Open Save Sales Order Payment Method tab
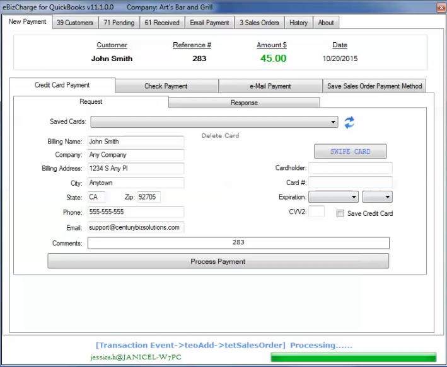 tap(374, 86)
